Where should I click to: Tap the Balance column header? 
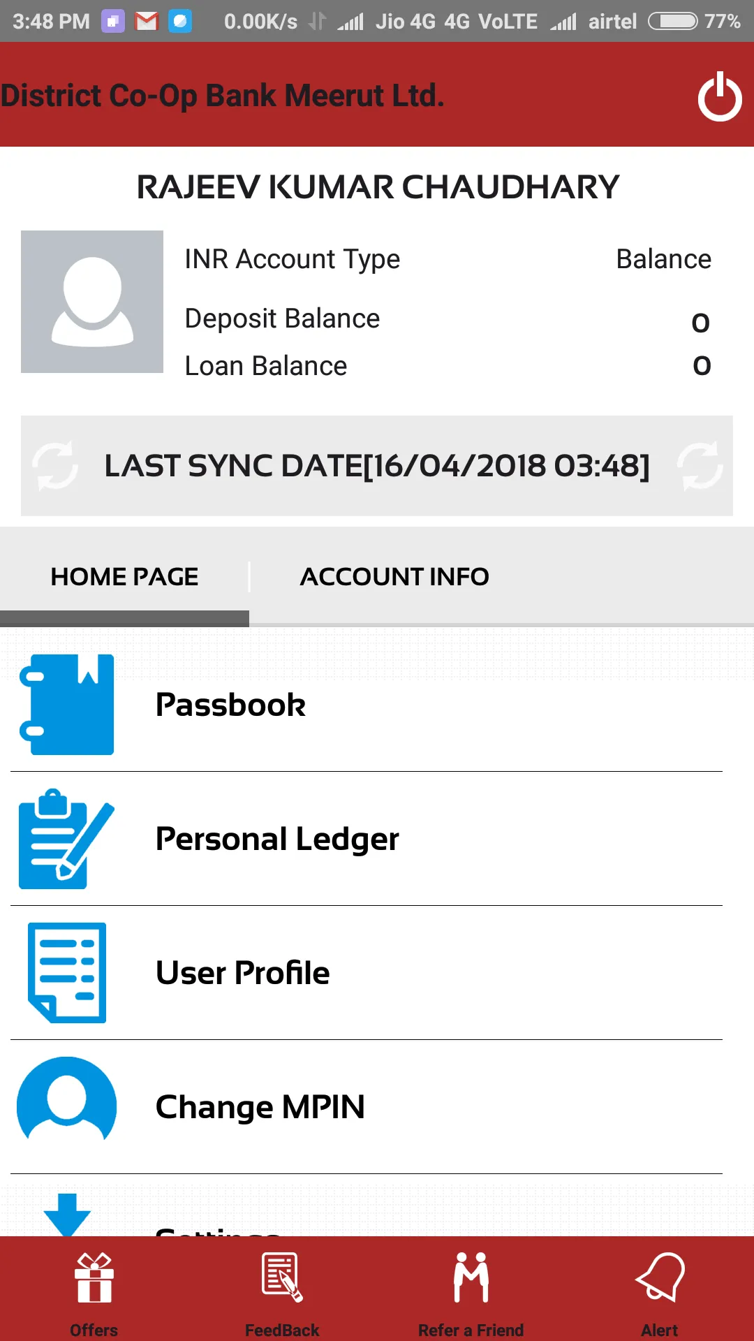point(664,259)
